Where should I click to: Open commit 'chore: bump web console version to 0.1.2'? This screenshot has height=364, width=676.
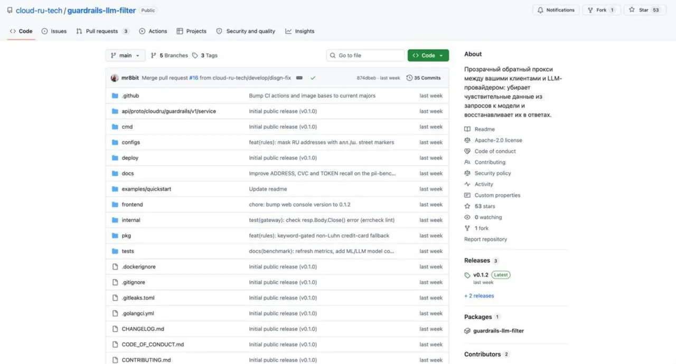click(299, 205)
